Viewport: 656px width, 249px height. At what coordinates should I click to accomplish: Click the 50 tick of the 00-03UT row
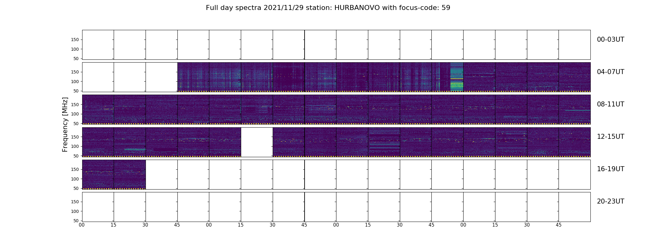pos(76,59)
